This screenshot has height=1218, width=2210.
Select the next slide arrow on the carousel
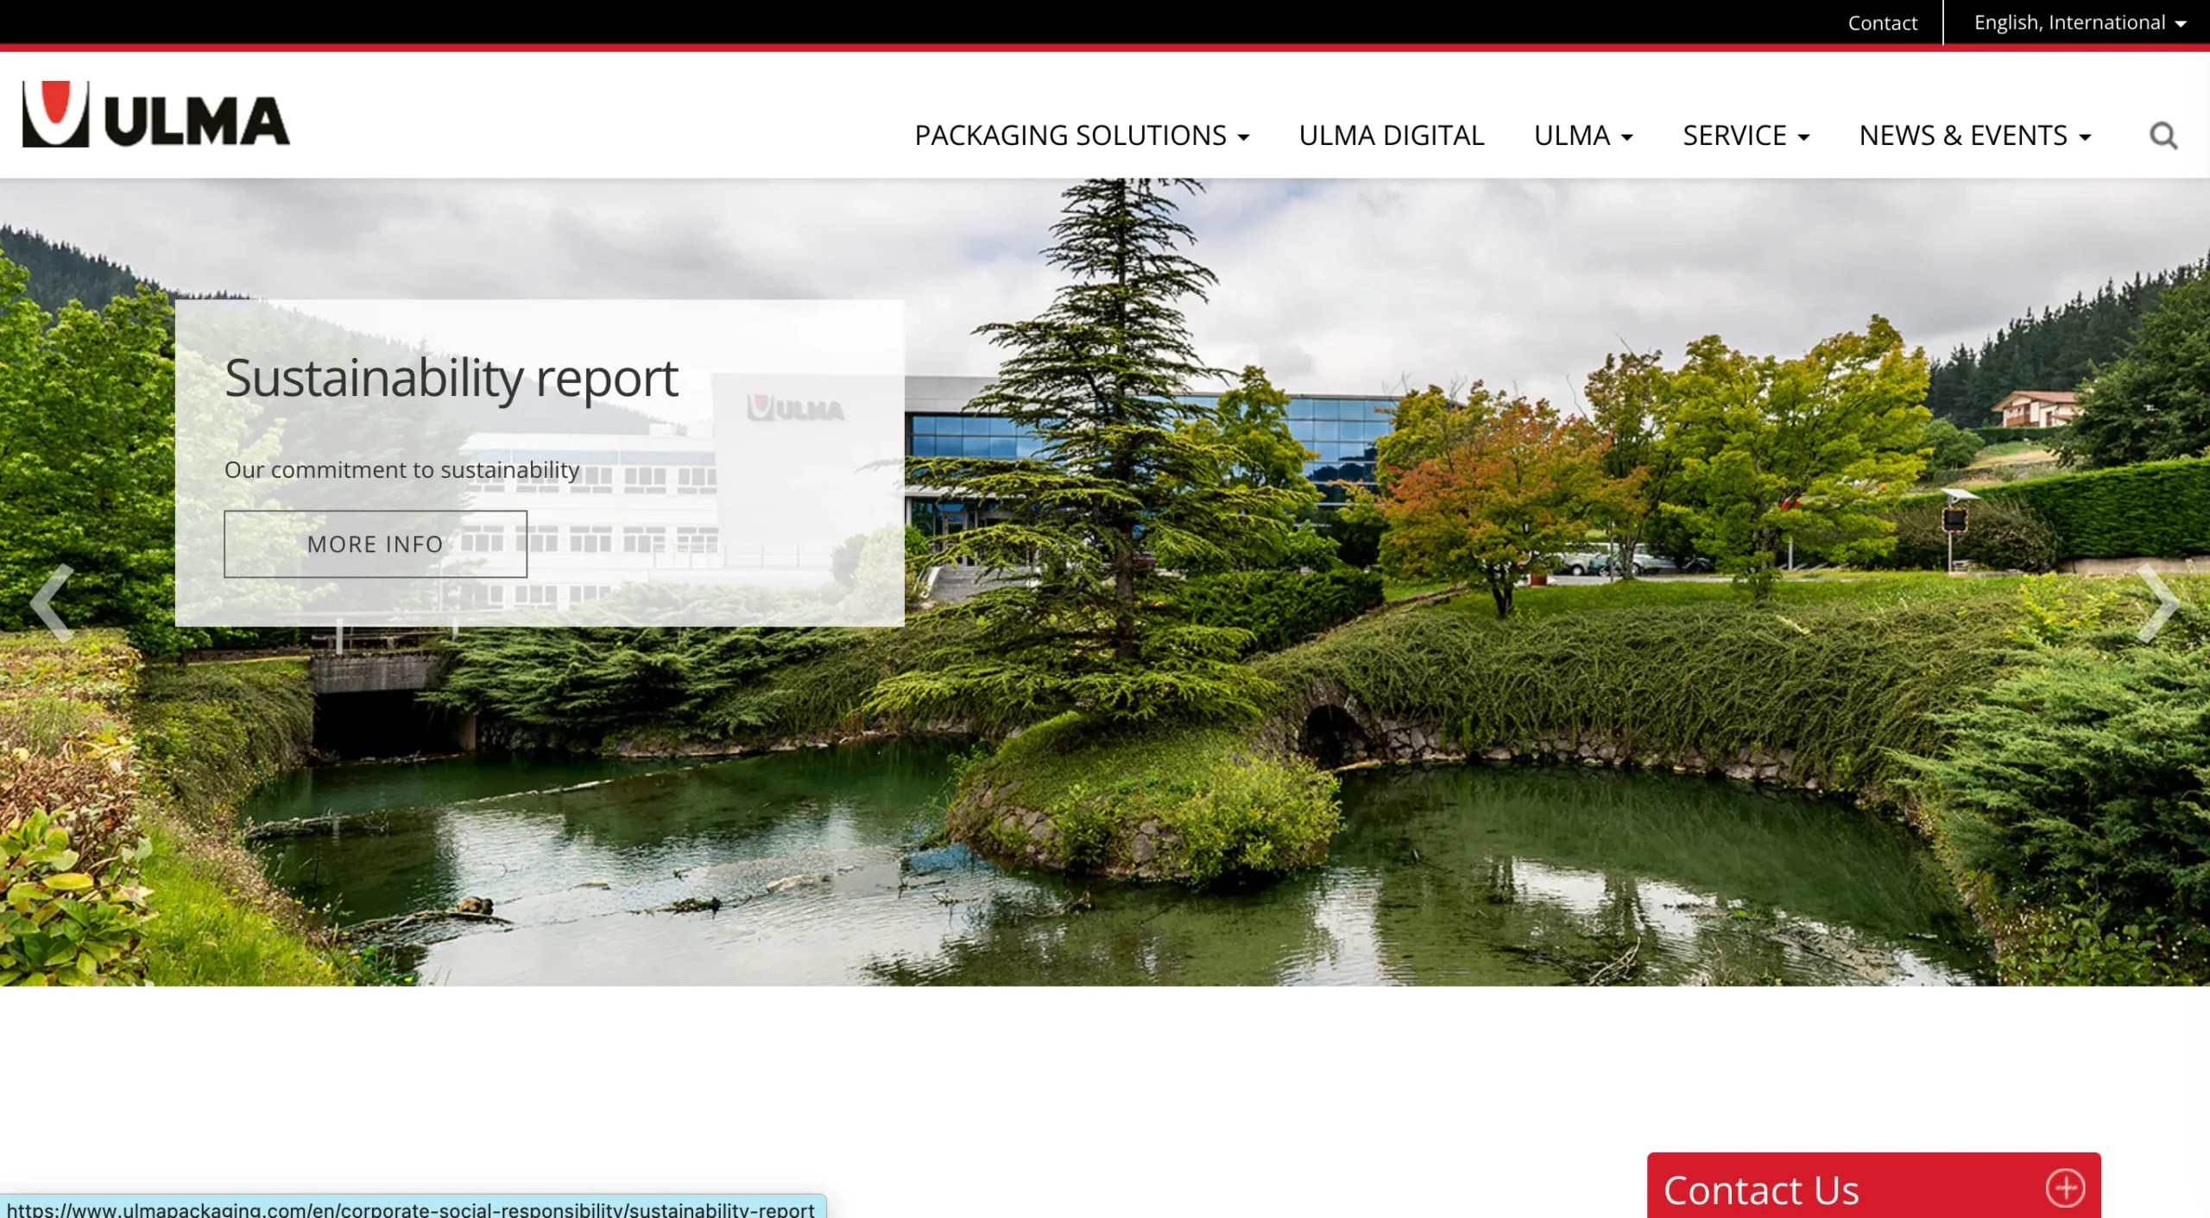[x=2158, y=604]
